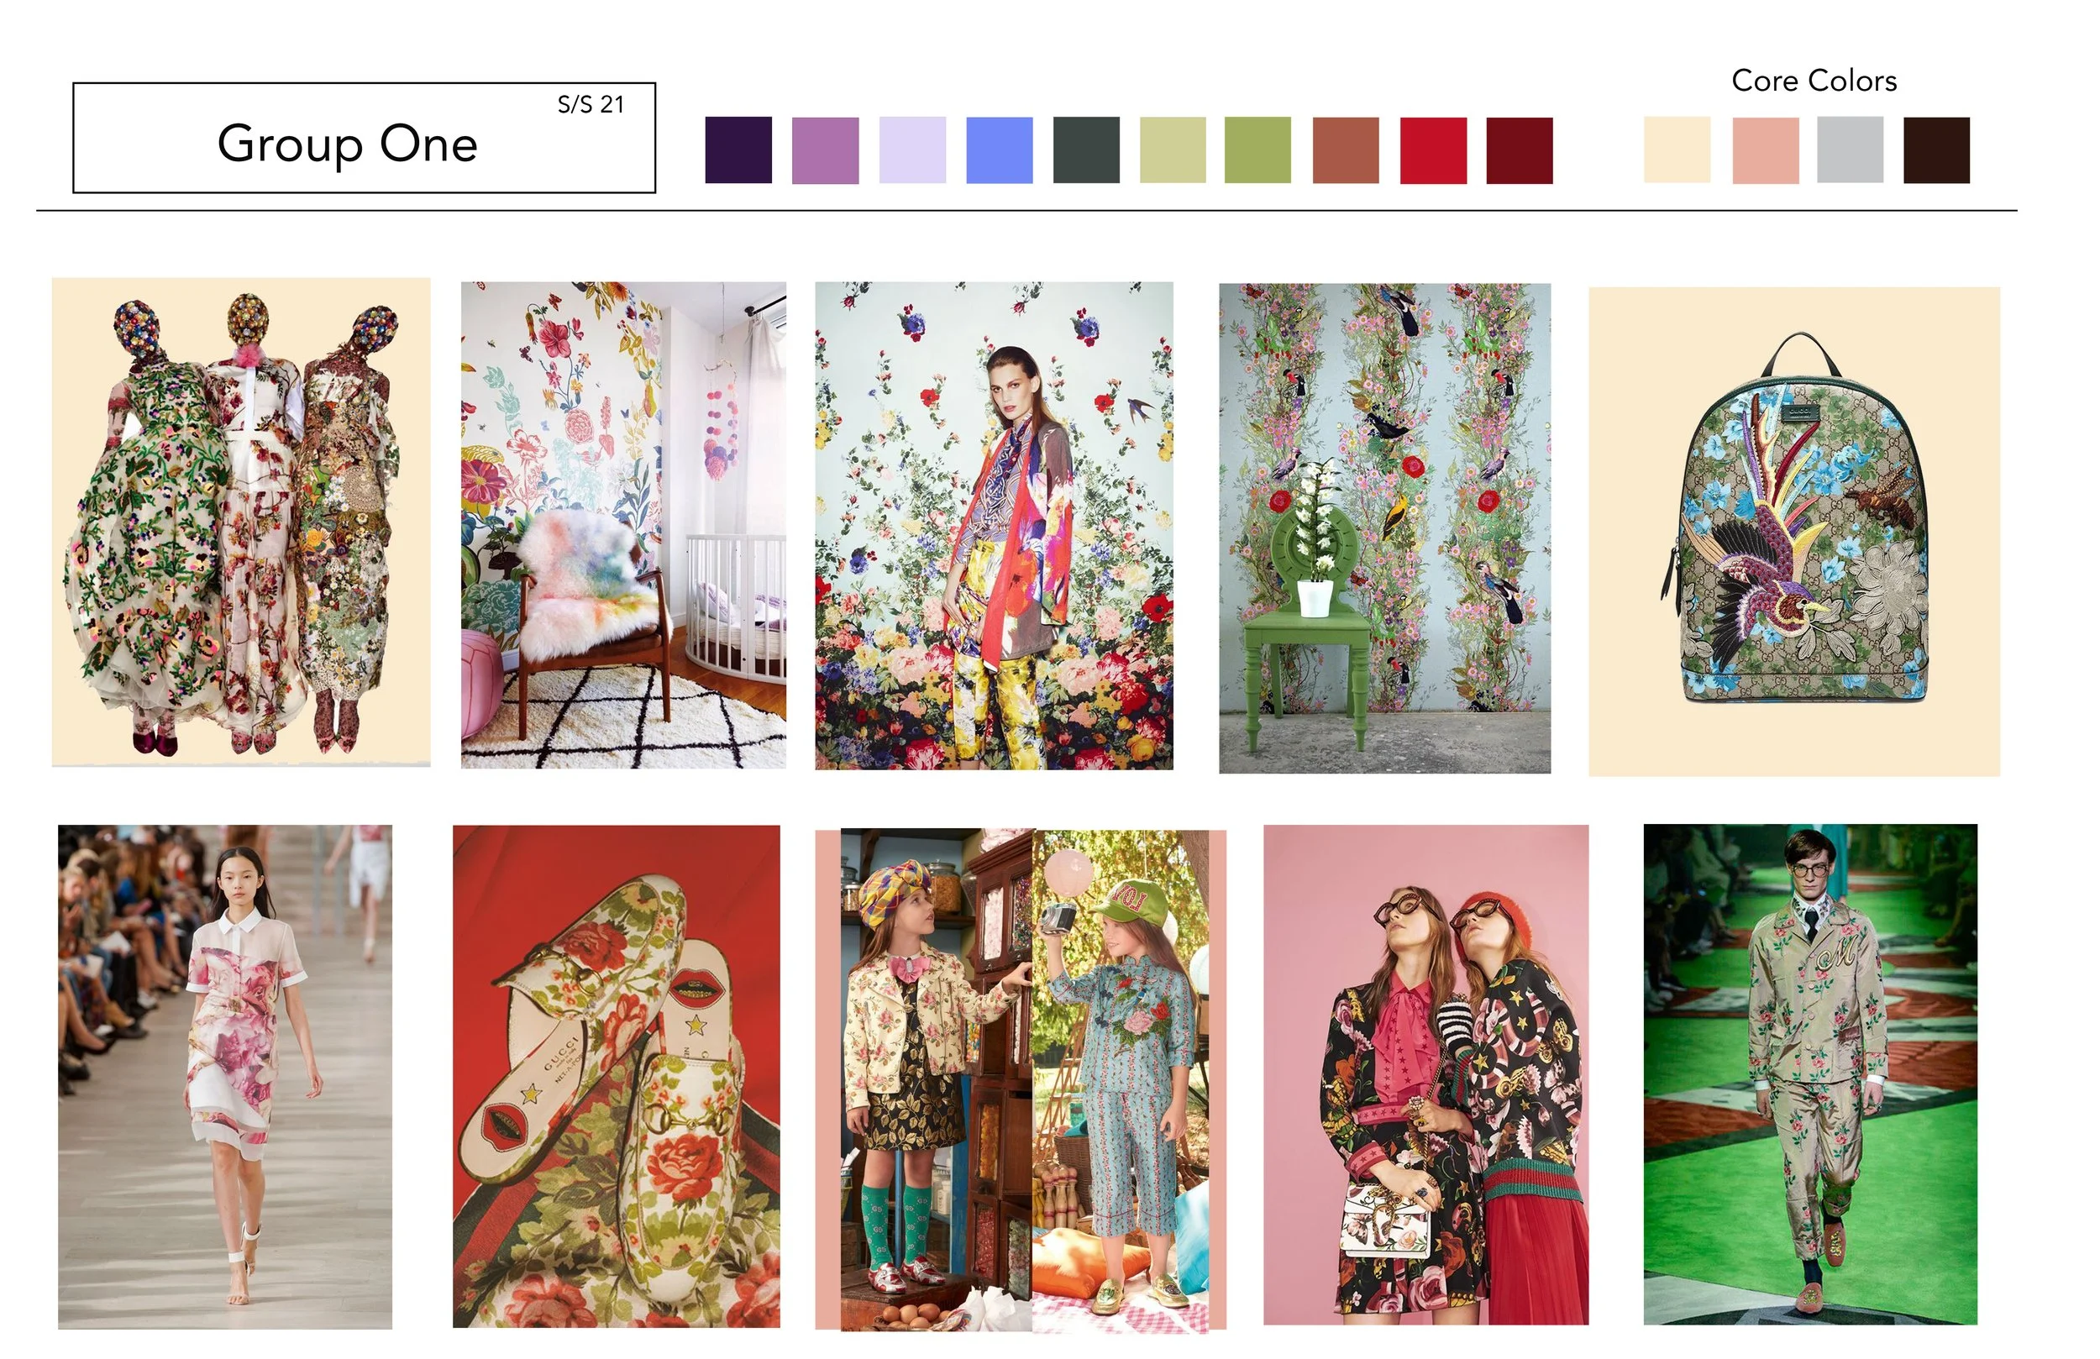Select the lavender light purple swatch
2100x1359 pixels.
pos(911,150)
